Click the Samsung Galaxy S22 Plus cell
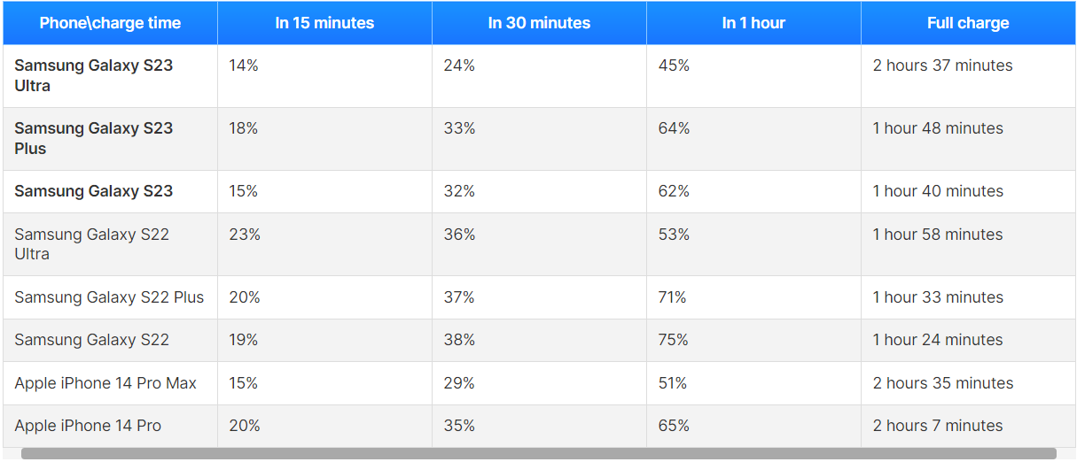This screenshot has height=462, width=1077. coord(110,297)
